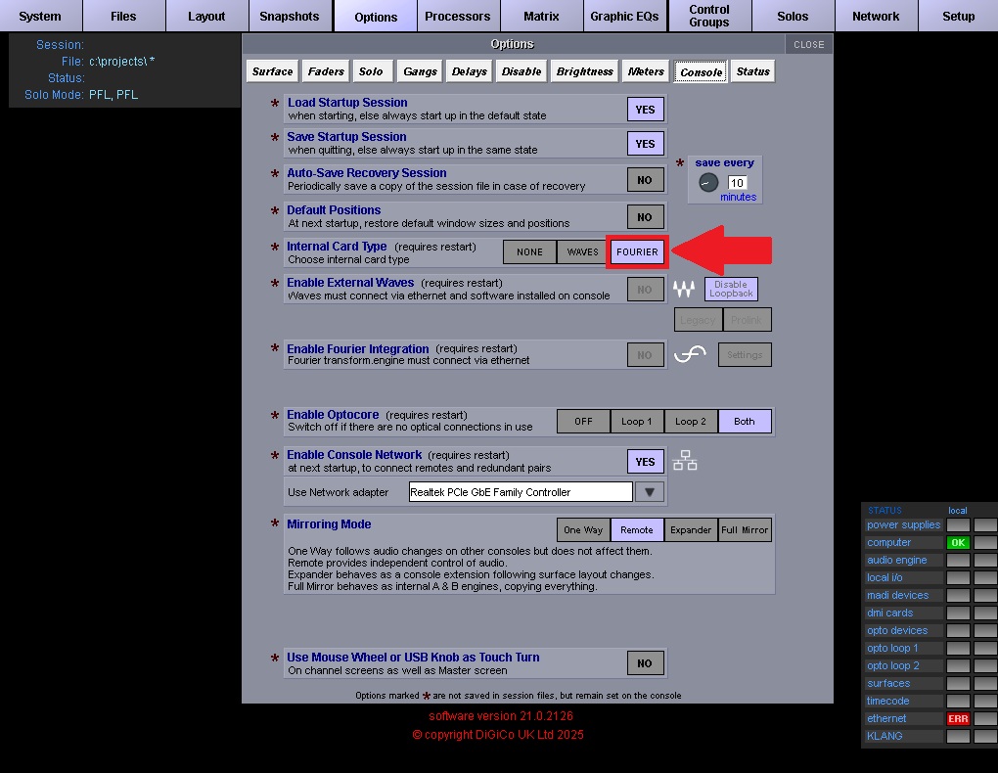Open the Disable options tab
Screen dimensions: 998x773
coord(522,71)
